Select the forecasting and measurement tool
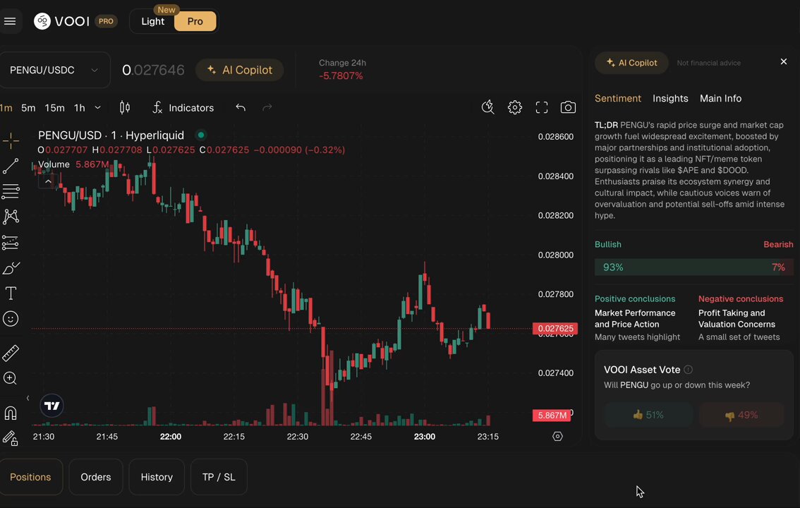Viewport: 800px width, 508px height. point(11,242)
